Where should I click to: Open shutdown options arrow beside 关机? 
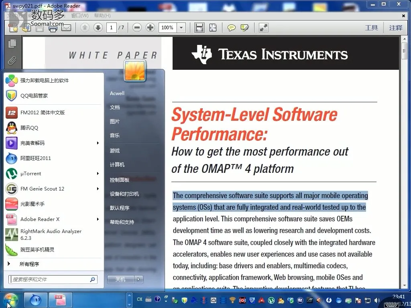(138, 280)
